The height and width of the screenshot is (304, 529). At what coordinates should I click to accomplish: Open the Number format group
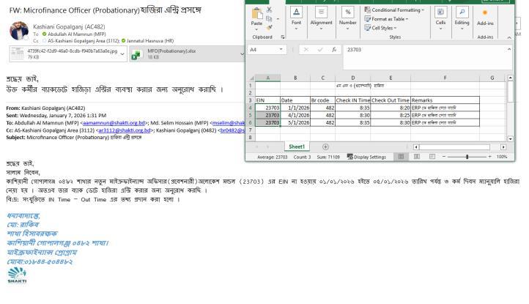(x=348, y=16)
